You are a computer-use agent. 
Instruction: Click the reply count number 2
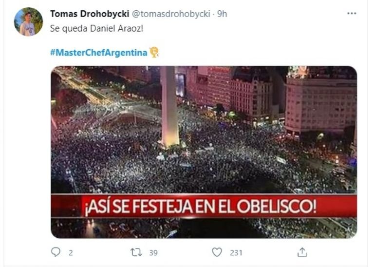click(x=71, y=253)
